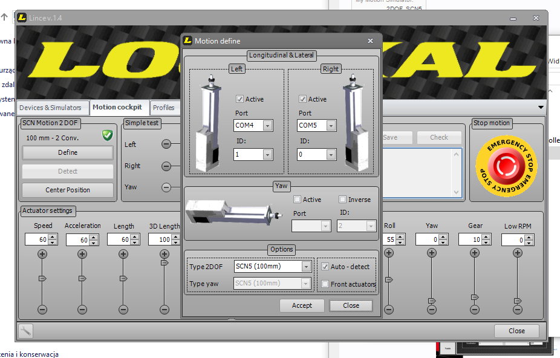Expand the tab bar overflow arrow
The width and height of the screenshot is (560, 358).
(x=541, y=107)
